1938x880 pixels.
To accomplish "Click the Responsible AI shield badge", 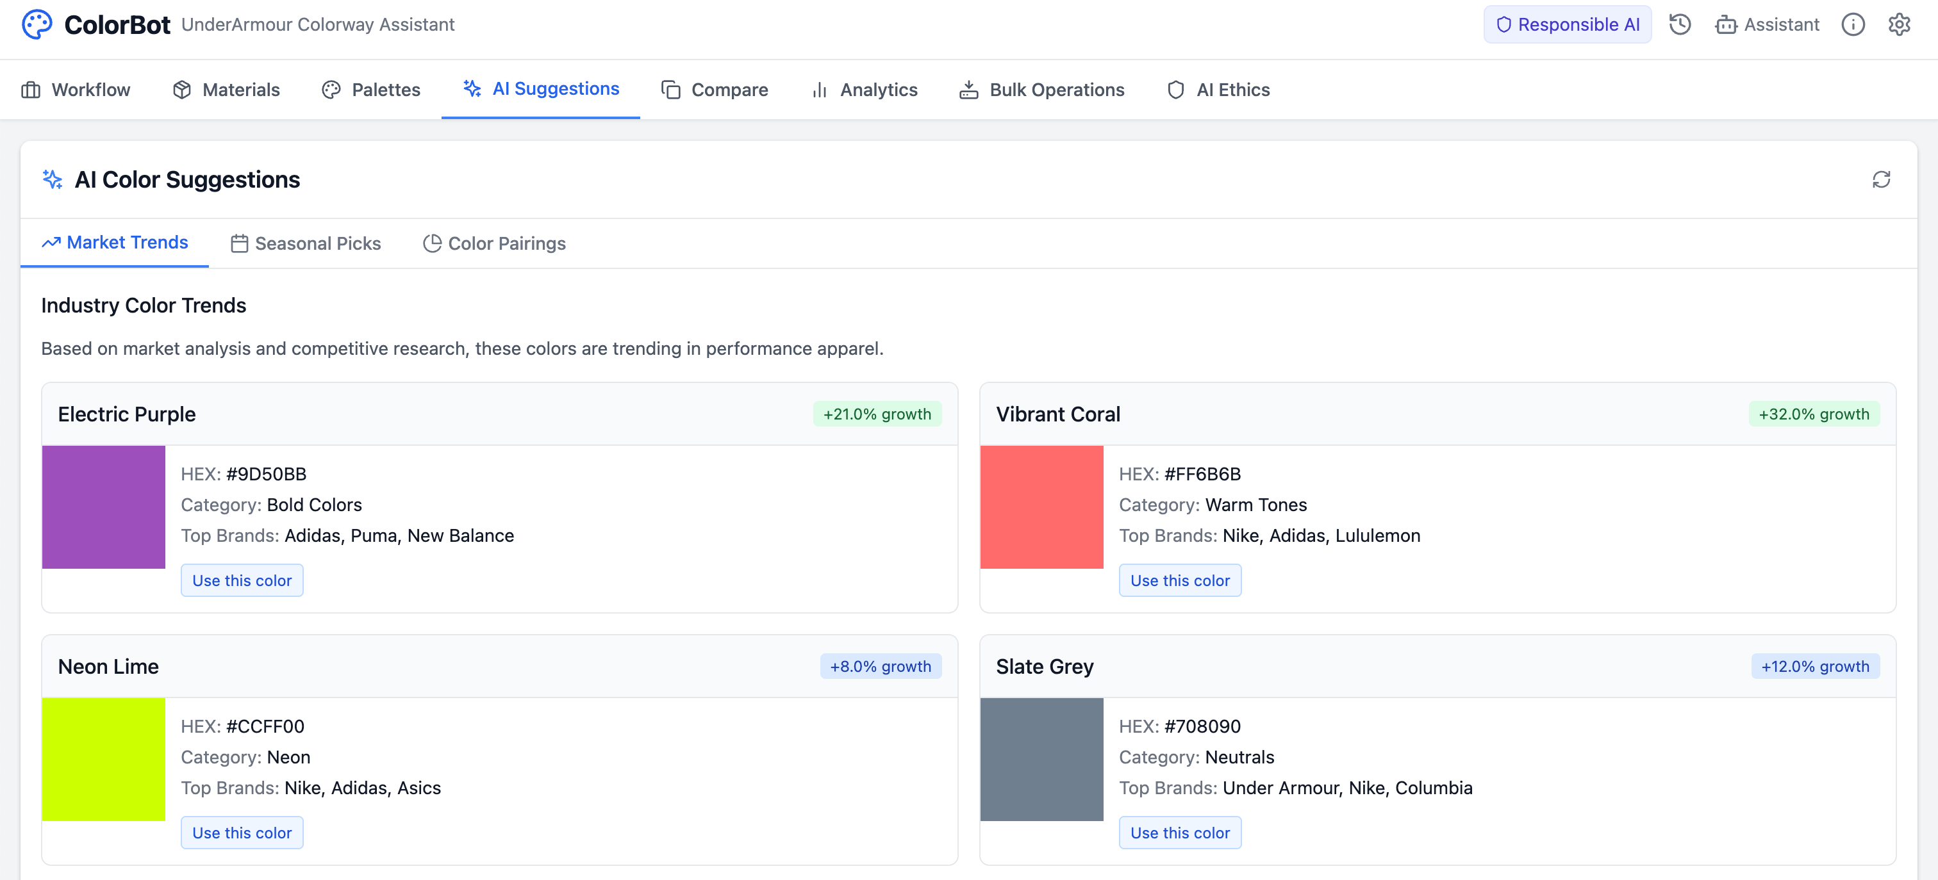I will [1567, 25].
